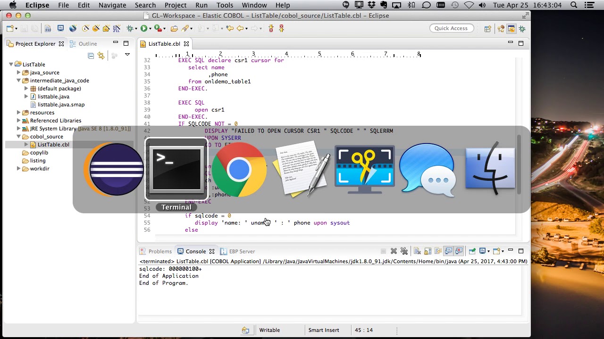Click the editor vertical scrollbar
This screenshot has width=604, height=339.
click(x=519, y=165)
